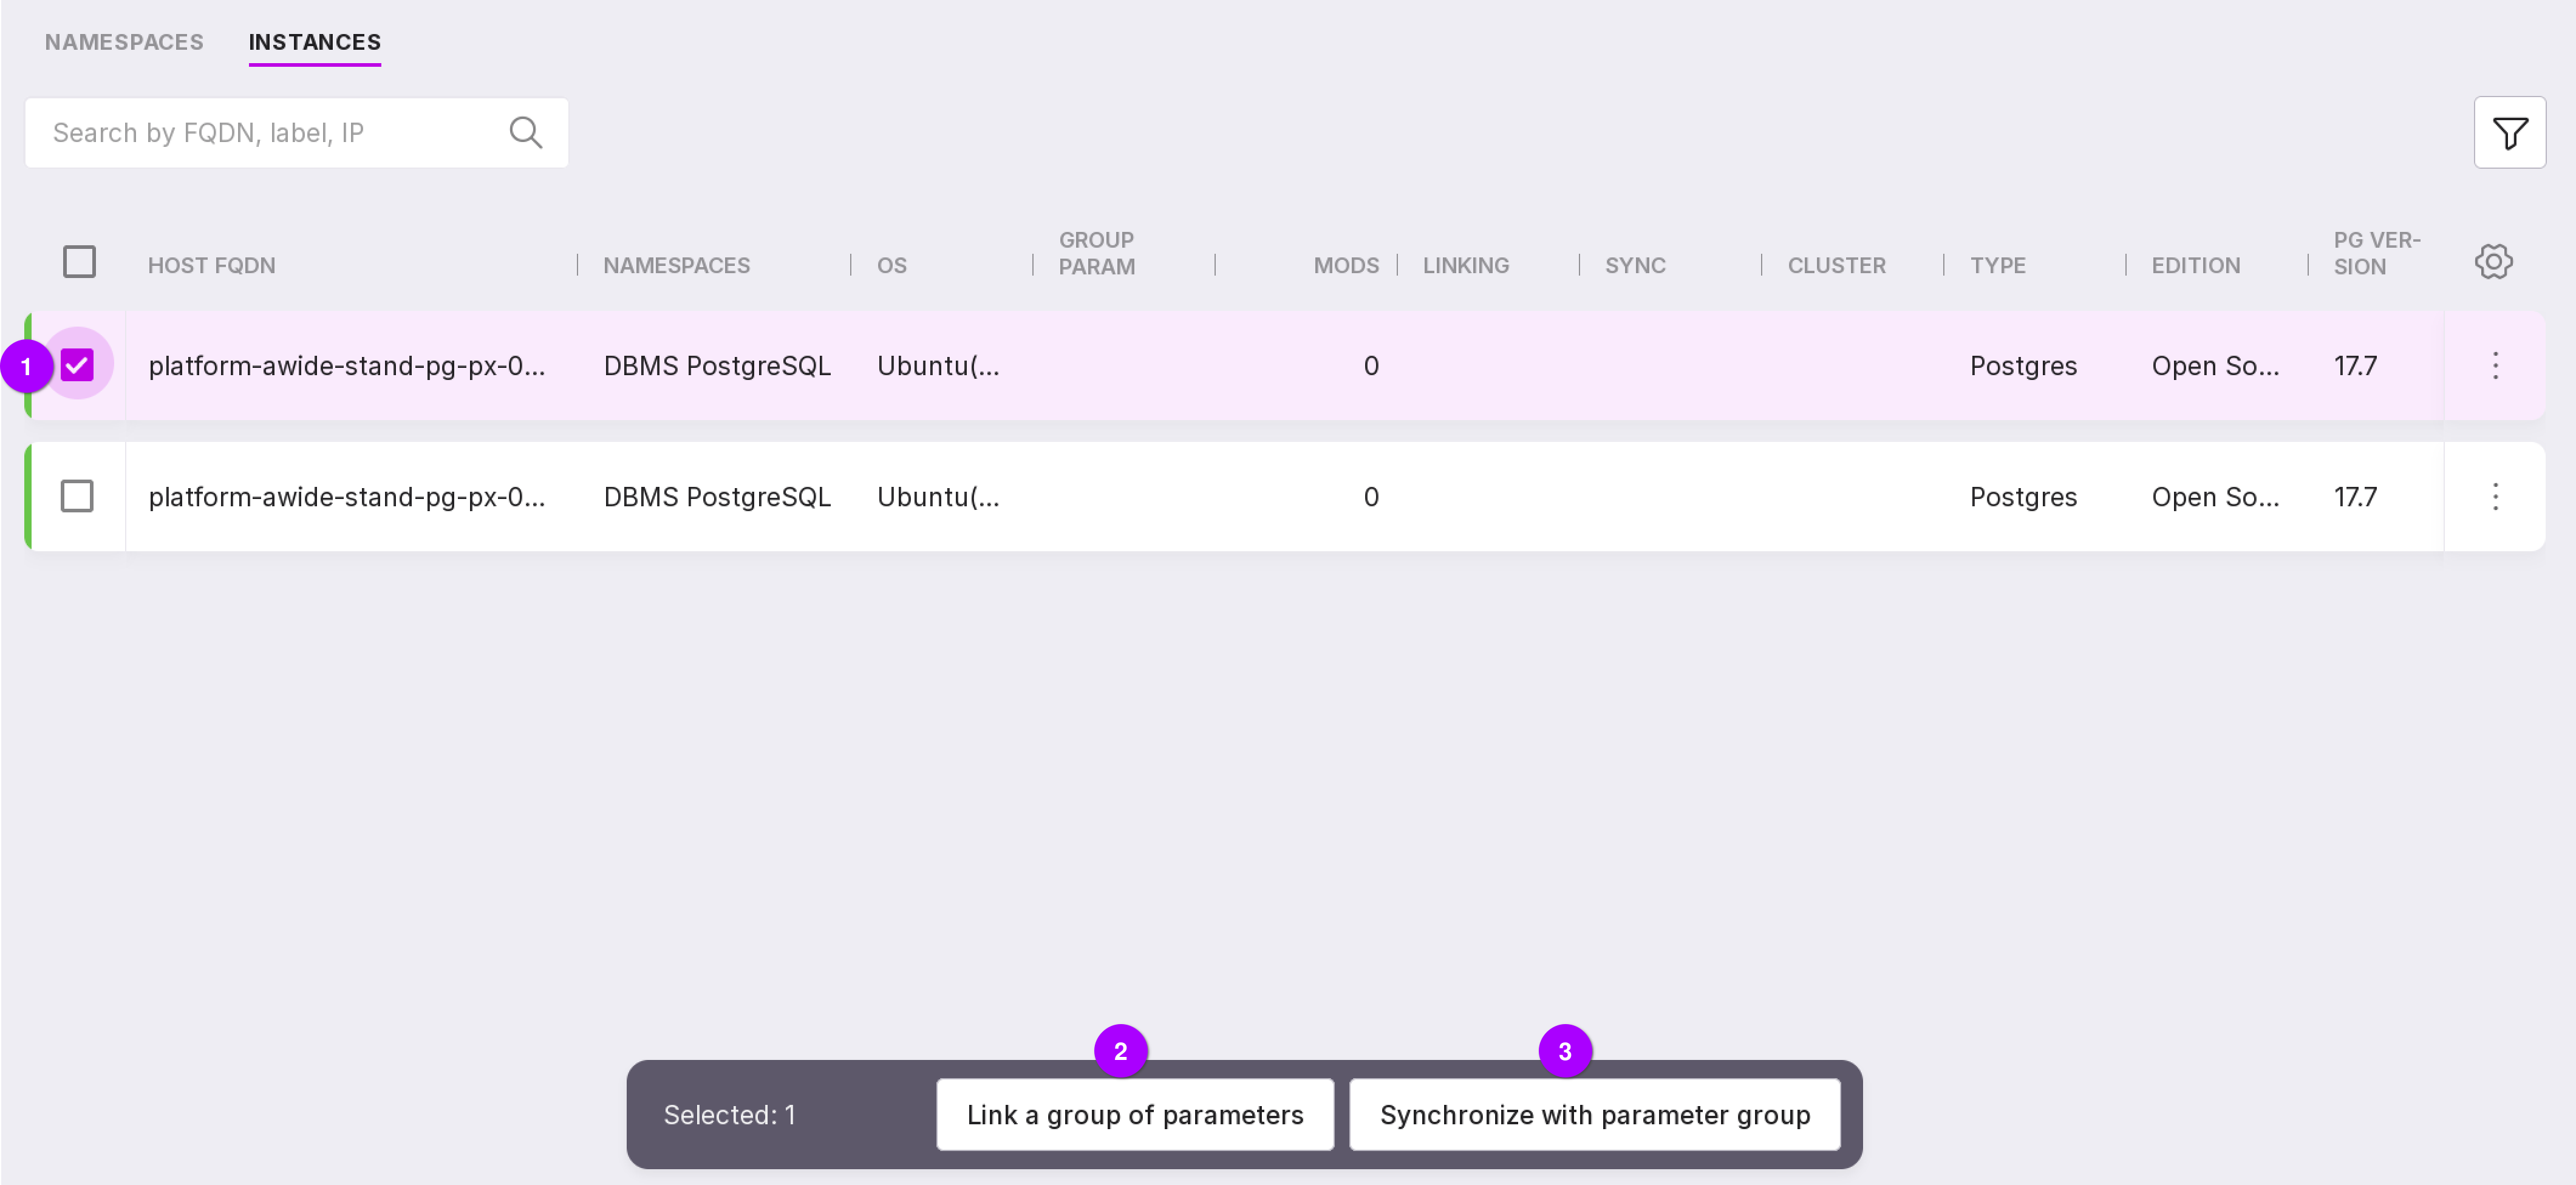Toggle the select-all header checkbox
This screenshot has height=1185, width=2576.
[x=79, y=262]
